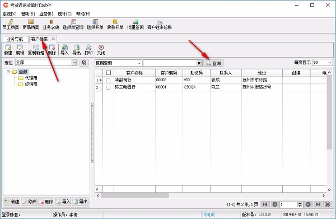Select 全部 root folder in tree
The image size is (336, 219).
click(x=23, y=72)
